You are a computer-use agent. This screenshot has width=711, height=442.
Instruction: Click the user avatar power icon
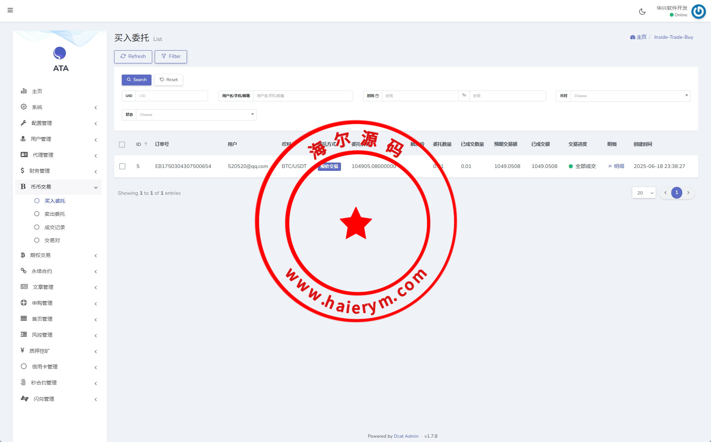(x=698, y=12)
